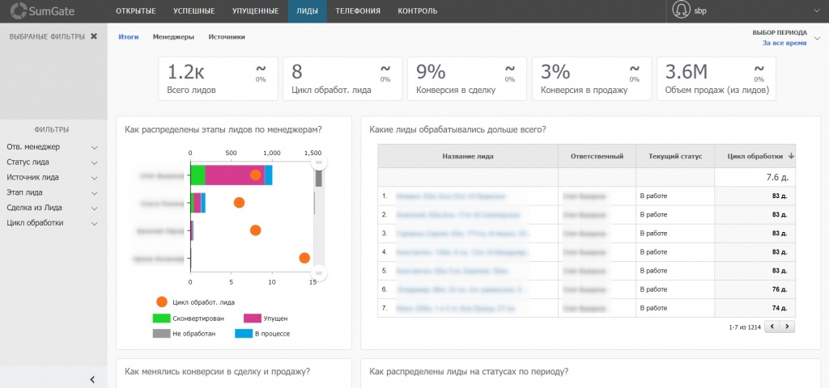Click the ВЫБРАНЫЕ ФИЛЬТРЫ heading
This screenshot has height=388, width=829.
[46, 36]
